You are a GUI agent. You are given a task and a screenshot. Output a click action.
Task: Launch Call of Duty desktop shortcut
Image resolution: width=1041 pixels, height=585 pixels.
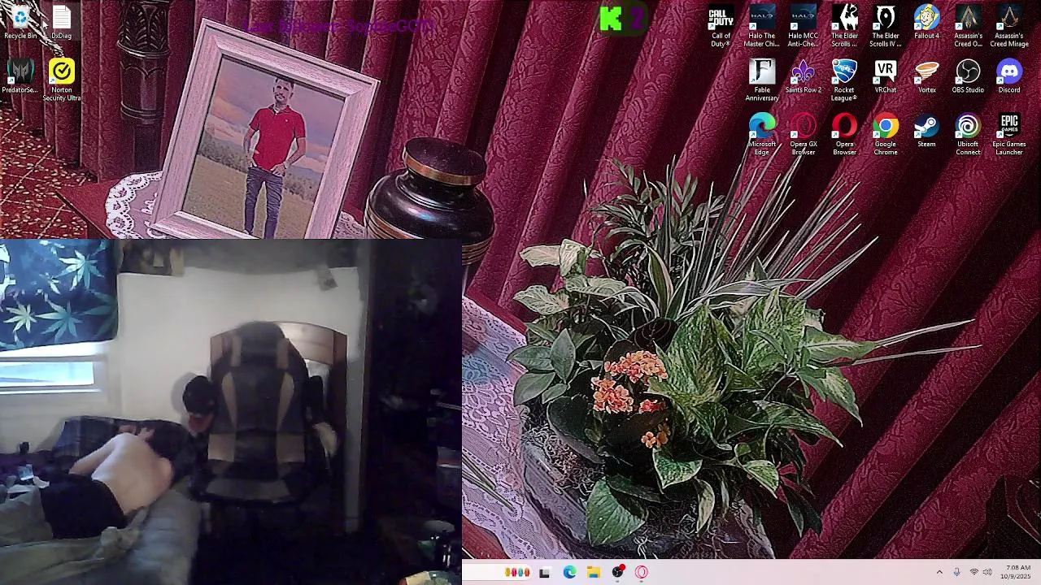721,26
